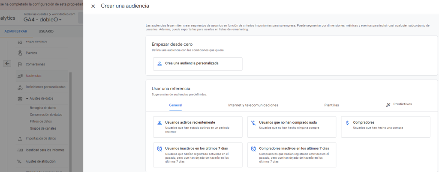Switch to the Internet y telecomunicaciones tab
The height and width of the screenshot is (172, 439).
click(x=253, y=105)
